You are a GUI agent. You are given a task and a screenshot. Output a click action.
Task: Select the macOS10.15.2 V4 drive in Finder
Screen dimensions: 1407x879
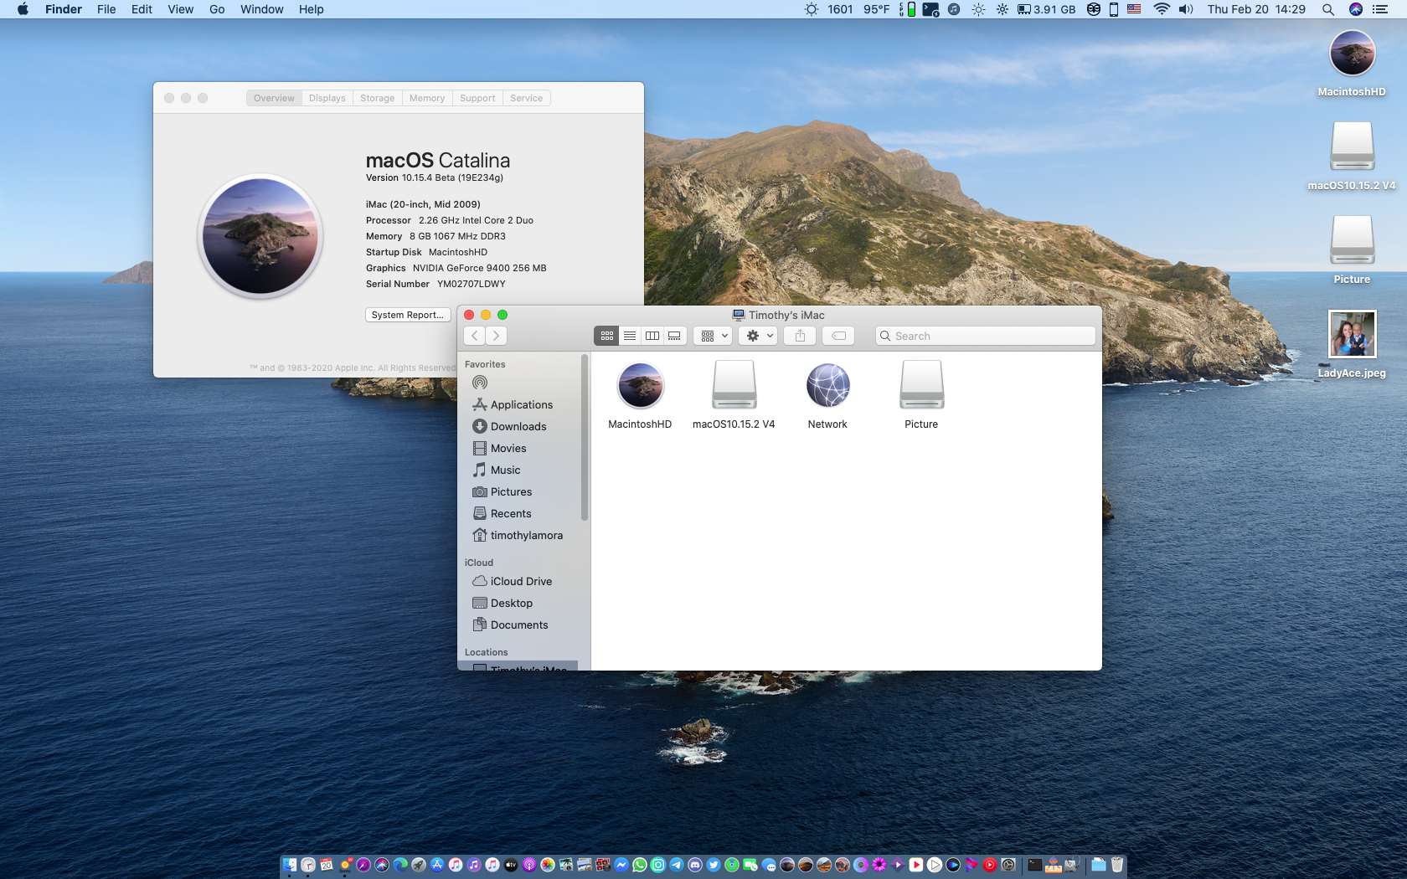734,386
